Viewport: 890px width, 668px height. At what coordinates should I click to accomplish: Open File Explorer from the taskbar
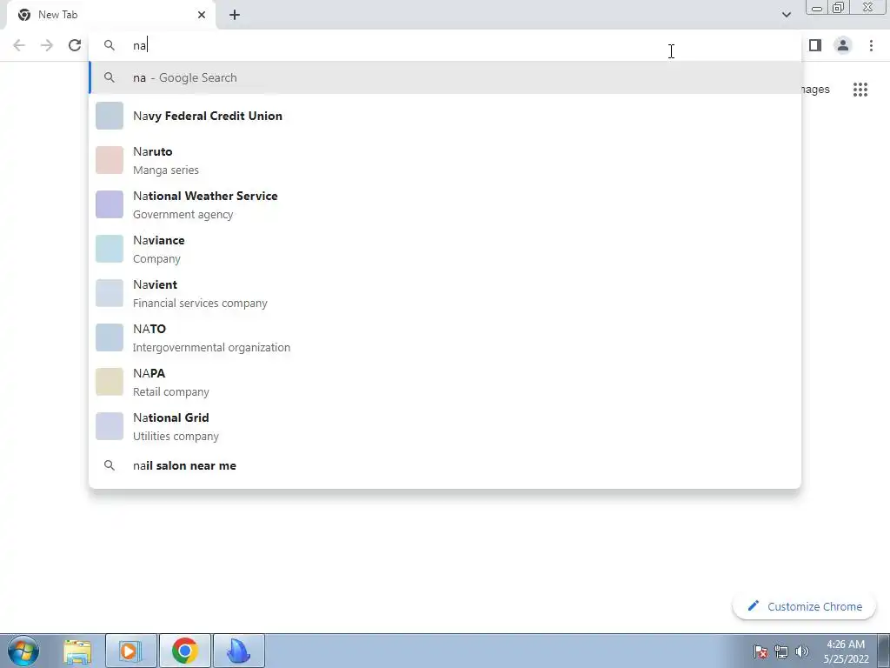77,651
